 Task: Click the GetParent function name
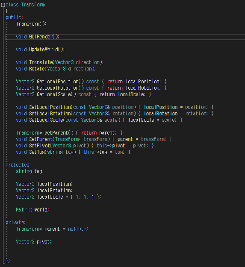[x=56, y=133]
